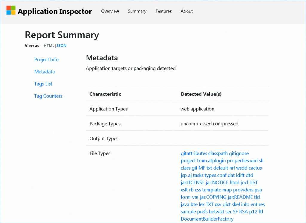Select the jar:README file type link
The image size is (306, 223).
(240, 197)
